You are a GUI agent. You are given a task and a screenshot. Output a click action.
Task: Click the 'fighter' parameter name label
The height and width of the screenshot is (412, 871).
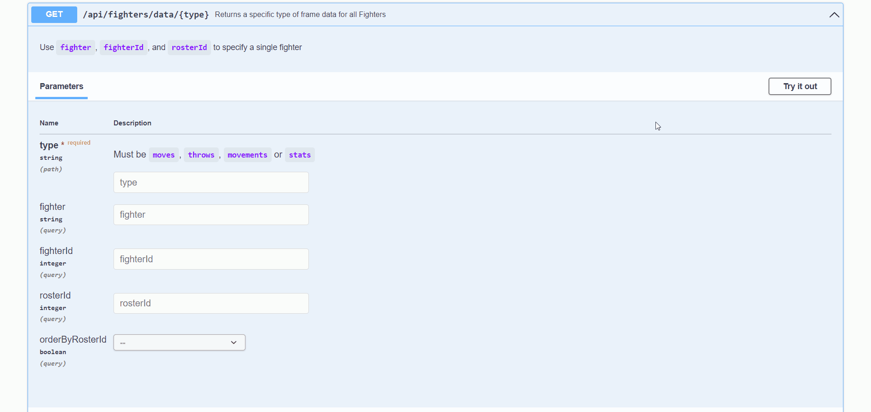click(x=52, y=207)
